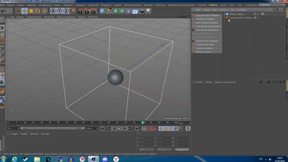Click the Record Active Objects button
This screenshot has height=162, width=288.
pyautogui.click(x=144, y=129)
